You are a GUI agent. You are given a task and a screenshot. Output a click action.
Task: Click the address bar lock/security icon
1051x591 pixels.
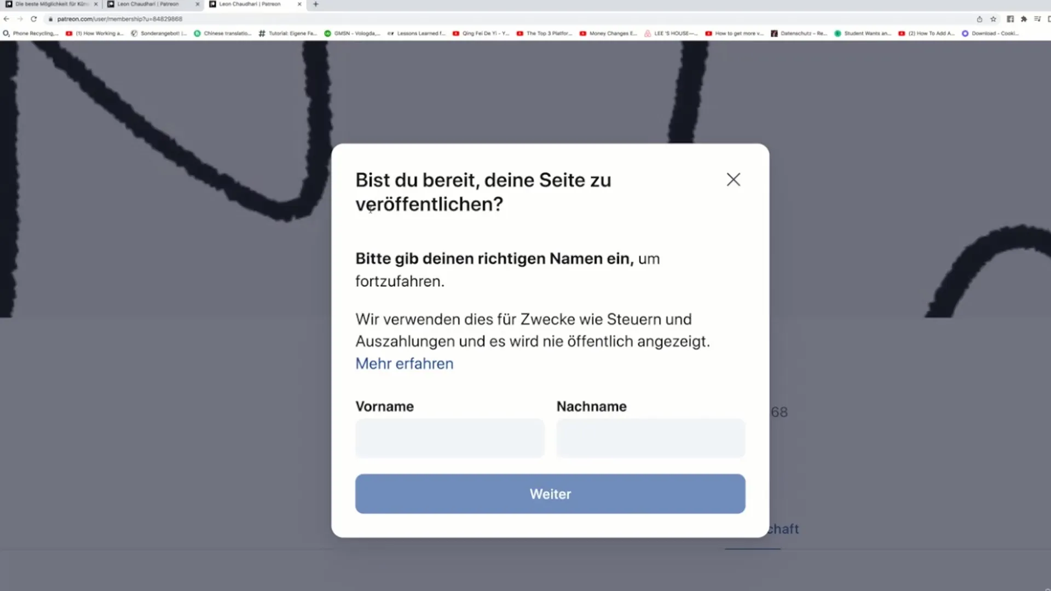50,20
